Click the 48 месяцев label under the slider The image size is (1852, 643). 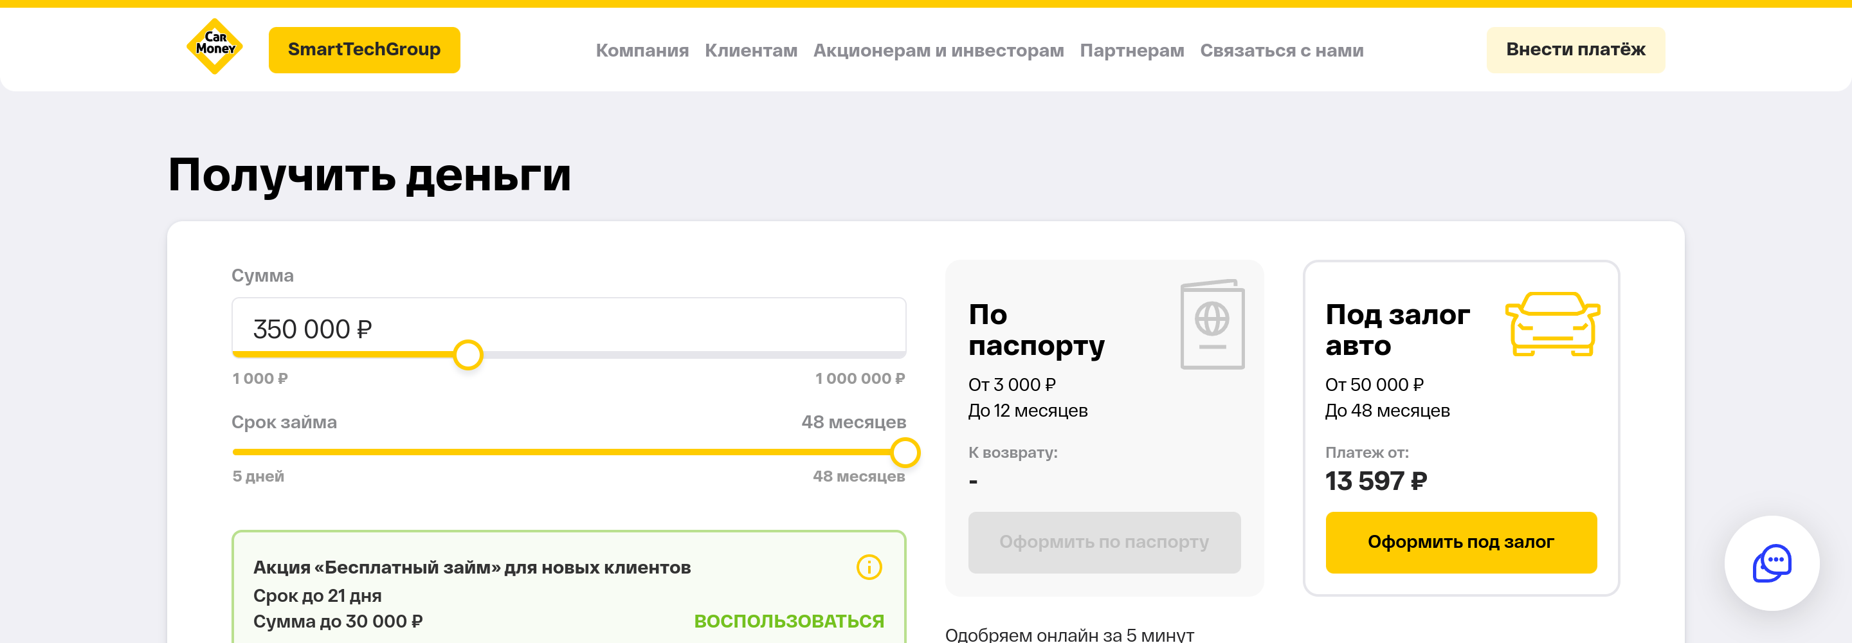click(x=858, y=476)
